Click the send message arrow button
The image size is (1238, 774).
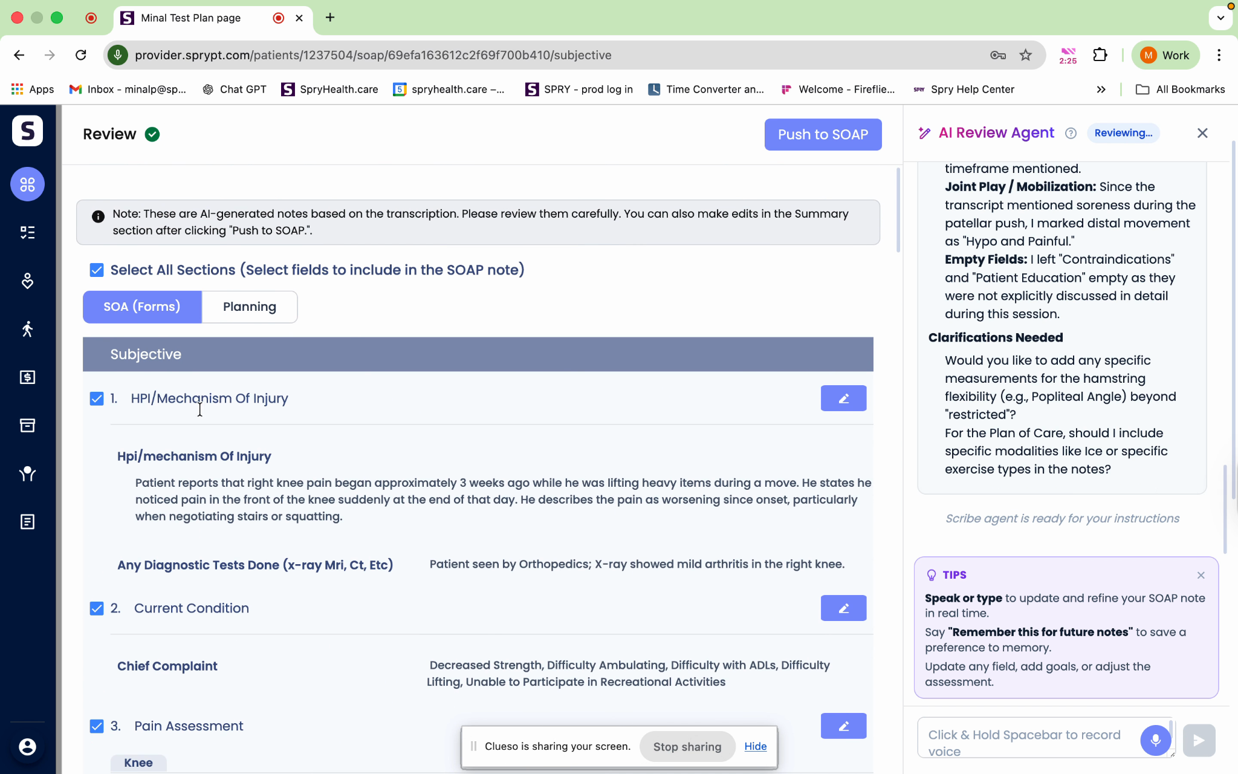click(1199, 740)
